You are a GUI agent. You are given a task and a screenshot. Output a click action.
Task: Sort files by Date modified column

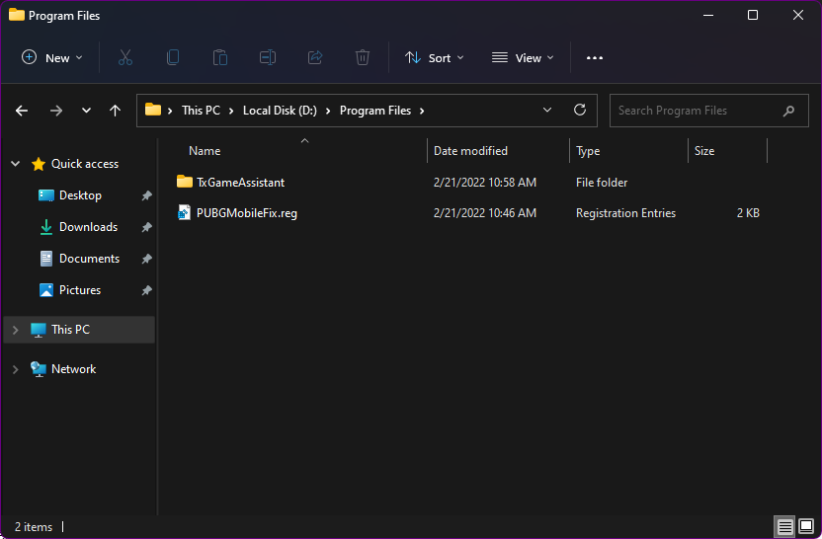(471, 151)
